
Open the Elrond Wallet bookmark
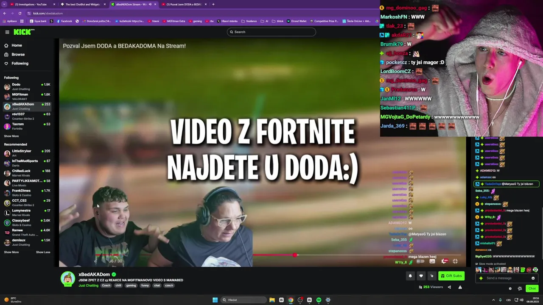(x=297, y=21)
